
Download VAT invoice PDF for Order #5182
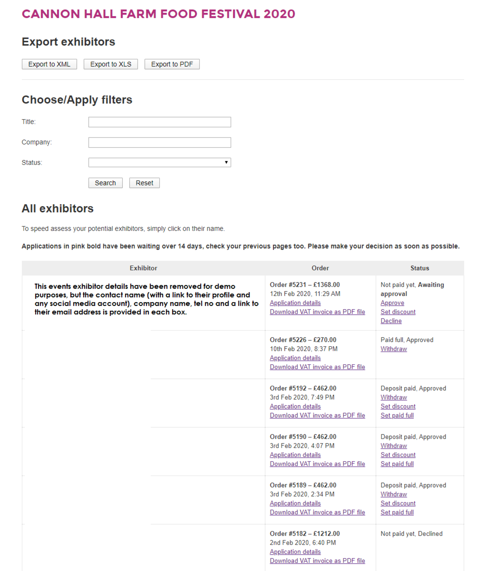(x=317, y=561)
